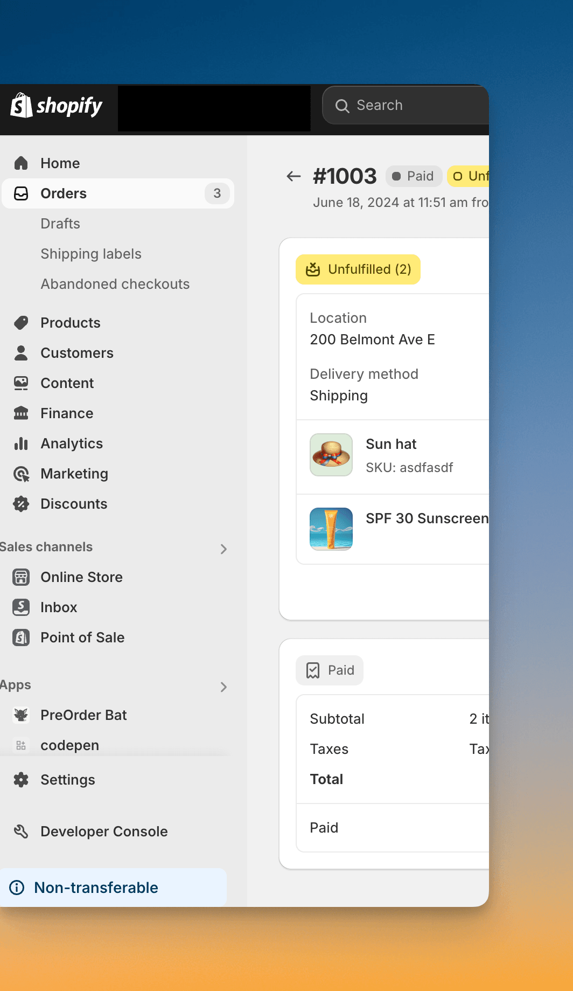Click the Search input field
Screen dimensions: 573x991
(x=415, y=105)
